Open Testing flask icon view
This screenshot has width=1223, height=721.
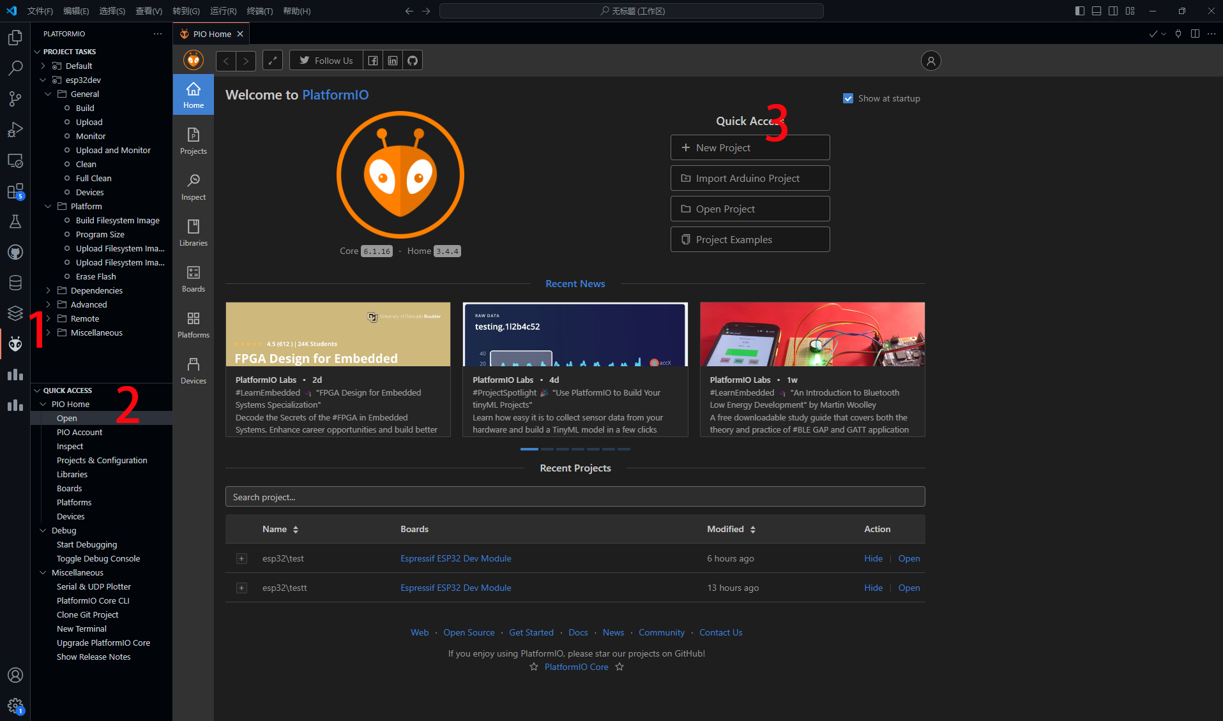(15, 221)
